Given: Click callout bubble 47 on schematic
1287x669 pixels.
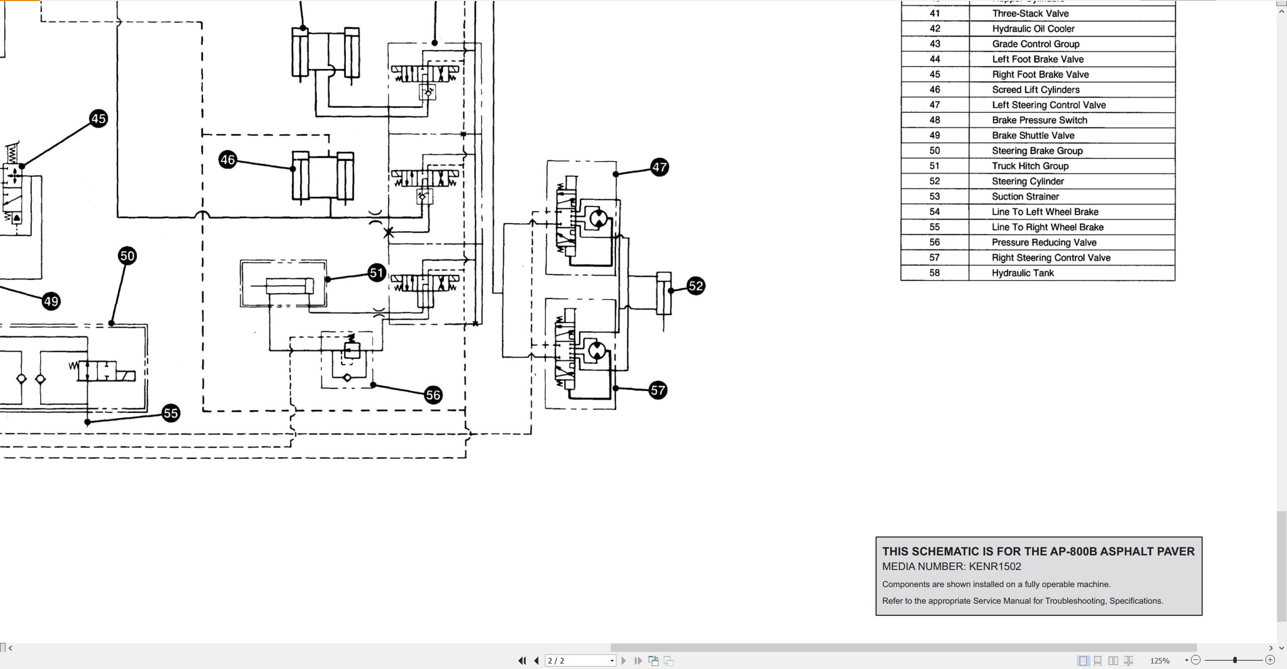Looking at the screenshot, I should [x=659, y=167].
